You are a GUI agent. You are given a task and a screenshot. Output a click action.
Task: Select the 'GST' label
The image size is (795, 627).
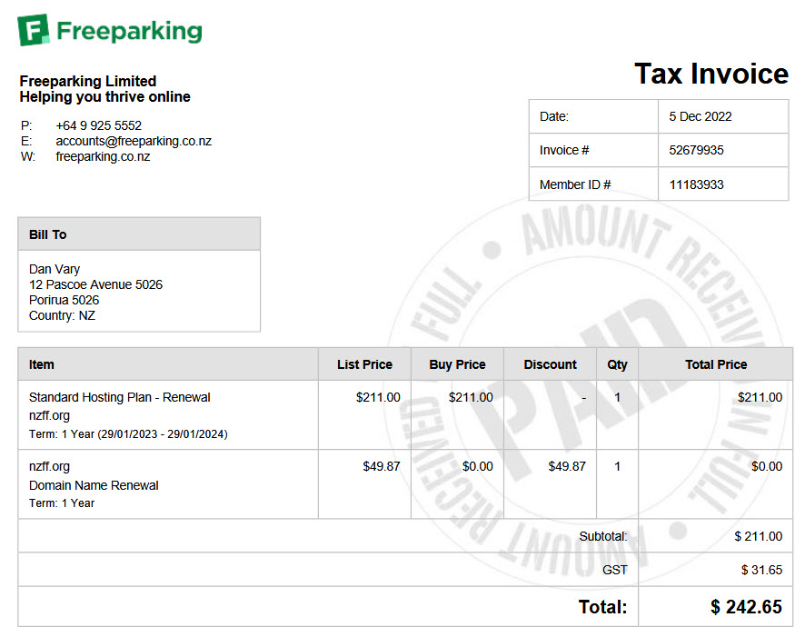(x=615, y=570)
